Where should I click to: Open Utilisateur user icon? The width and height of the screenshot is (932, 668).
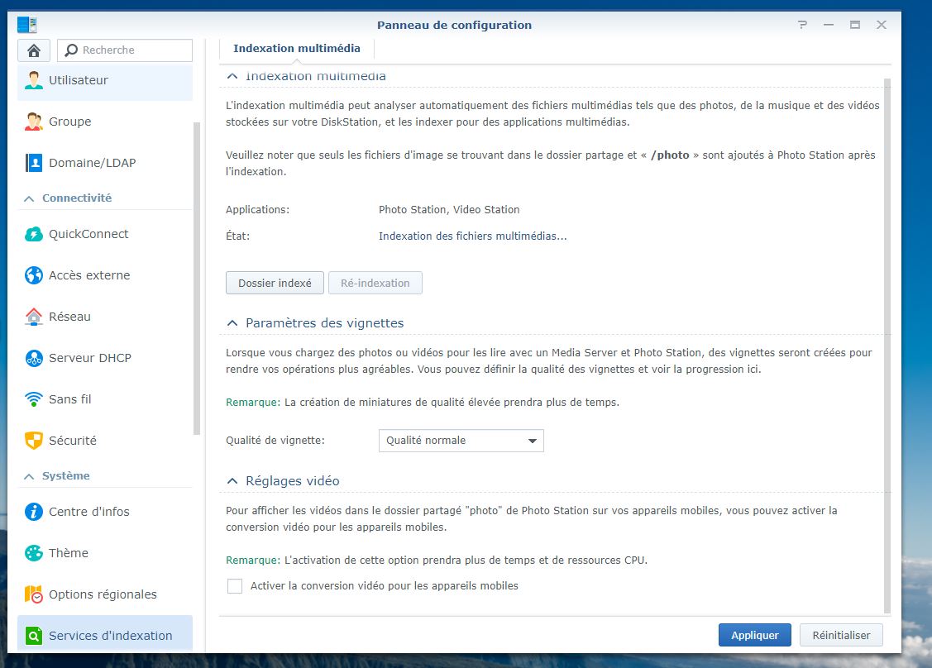(34, 80)
